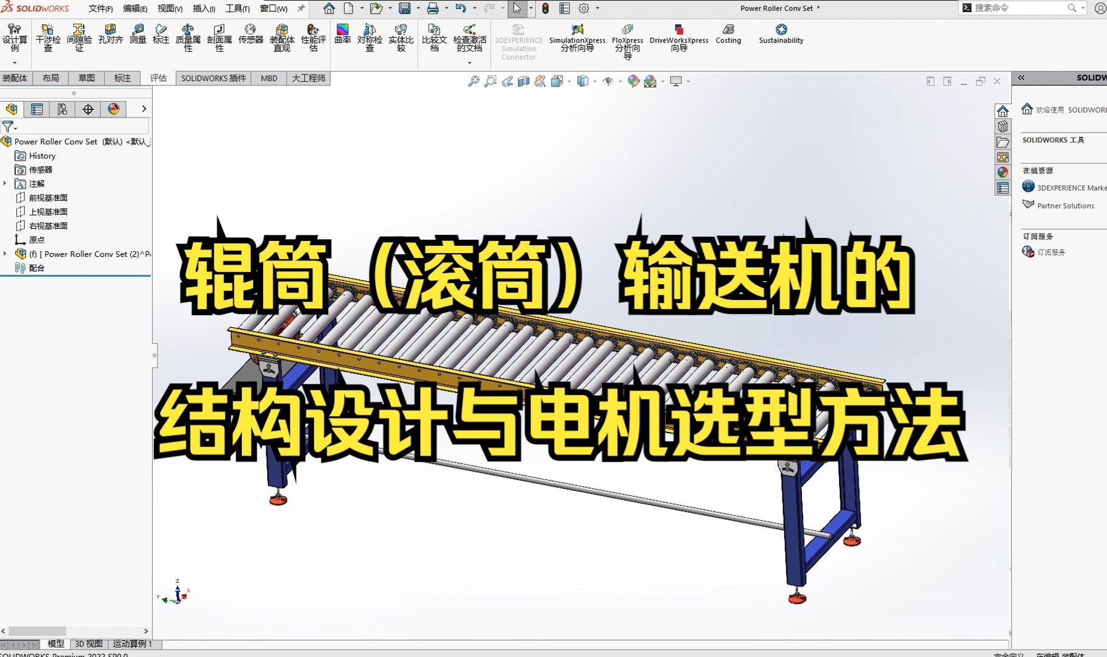Image resolution: width=1107 pixels, height=657 pixels.
Task: Run the Sustainability tool
Action: (780, 35)
